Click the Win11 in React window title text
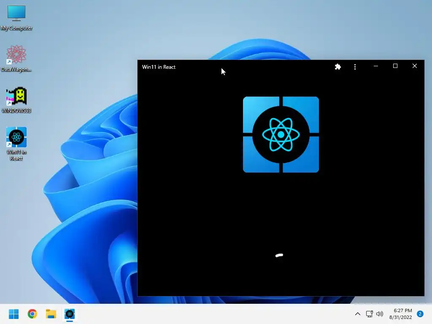This screenshot has width=432, height=324. point(159,67)
